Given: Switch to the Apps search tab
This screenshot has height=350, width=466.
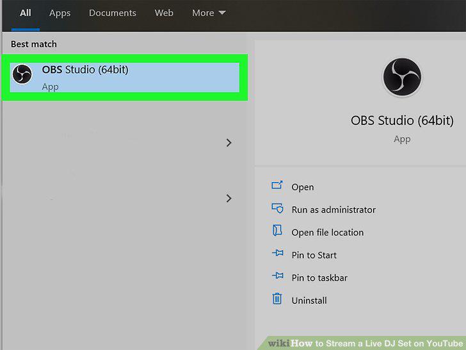Looking at the screenshot, I should click(x=60, y=13).
